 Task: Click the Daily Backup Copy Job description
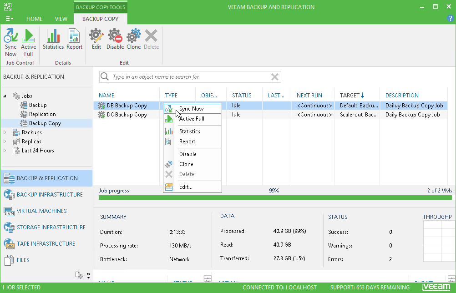[412, 115]
